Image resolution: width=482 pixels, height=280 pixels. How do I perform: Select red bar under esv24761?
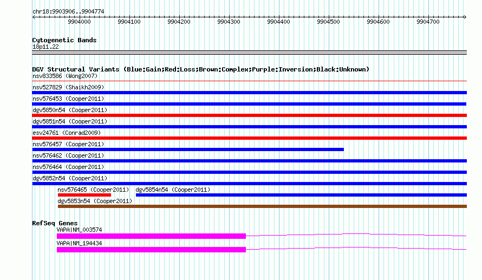249,138
